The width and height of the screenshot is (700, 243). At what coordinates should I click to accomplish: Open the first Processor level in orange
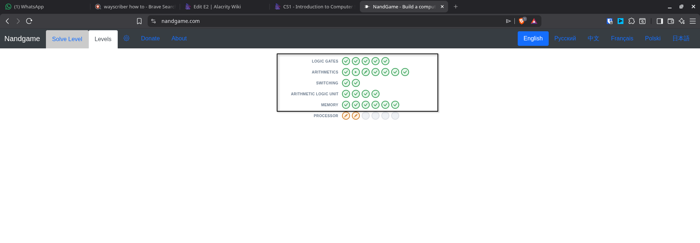(346, 116)
